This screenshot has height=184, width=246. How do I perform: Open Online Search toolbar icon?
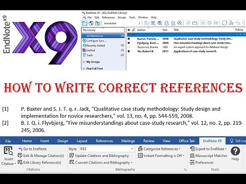[159, 23]
